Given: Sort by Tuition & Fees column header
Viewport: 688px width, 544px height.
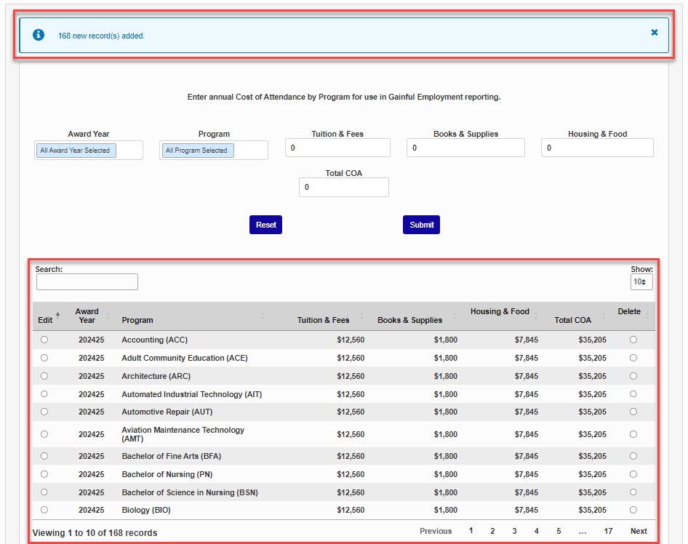Looking at the screenshot, I should tap(323, 320).
